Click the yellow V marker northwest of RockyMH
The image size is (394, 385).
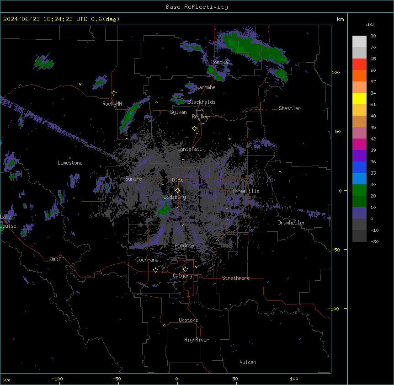pos(80,84)
